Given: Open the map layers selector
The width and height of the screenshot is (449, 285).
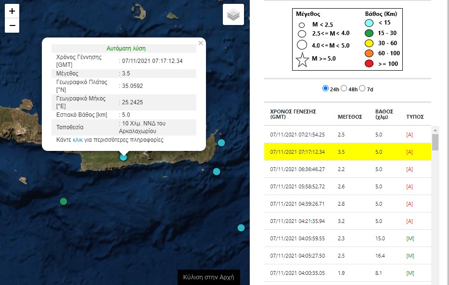Looking at the screenshot, I should (233, 15).
